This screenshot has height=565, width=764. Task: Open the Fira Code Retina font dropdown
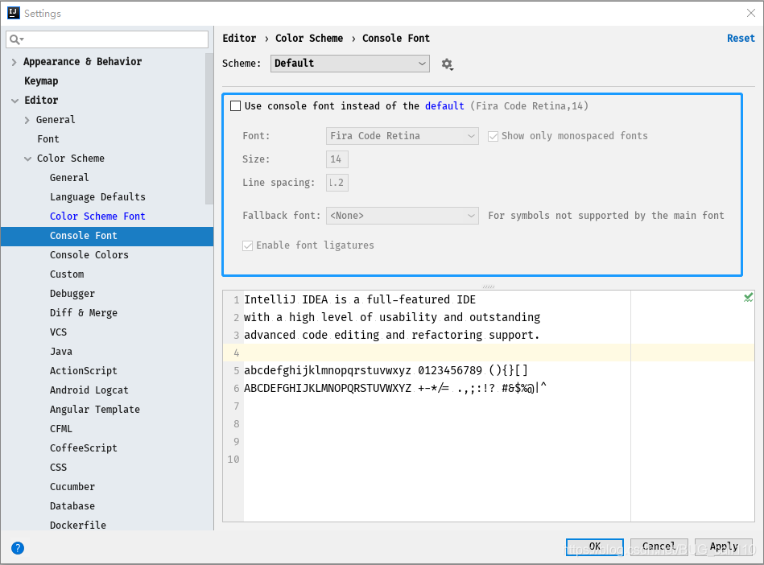(x=402, y=136)
